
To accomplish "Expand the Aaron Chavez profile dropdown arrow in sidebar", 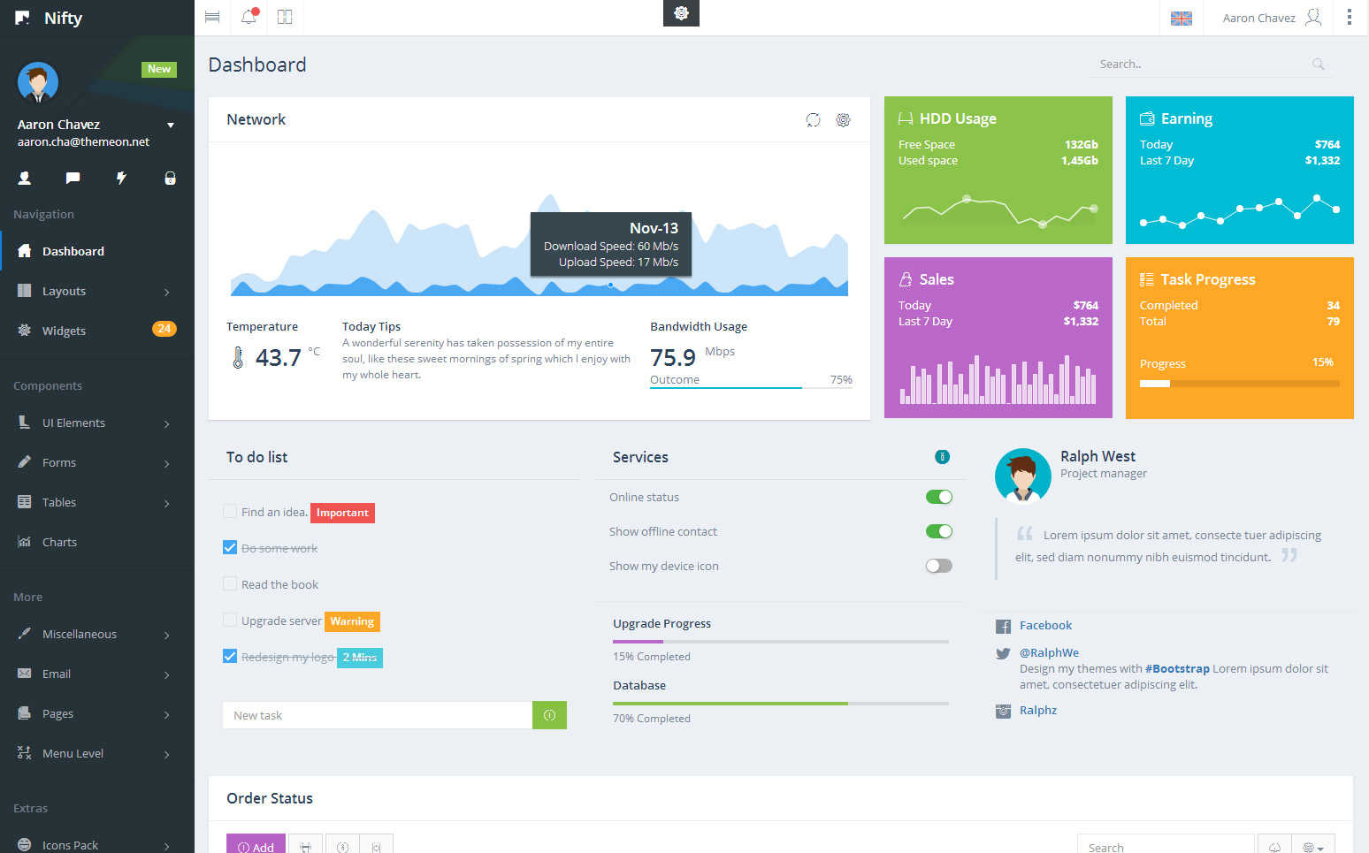I will (171, 125).
